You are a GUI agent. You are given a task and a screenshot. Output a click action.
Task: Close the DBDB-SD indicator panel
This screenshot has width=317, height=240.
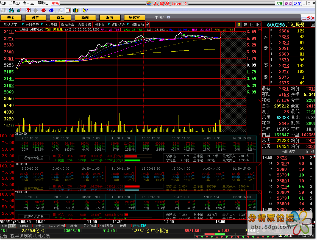coord(260,134)
